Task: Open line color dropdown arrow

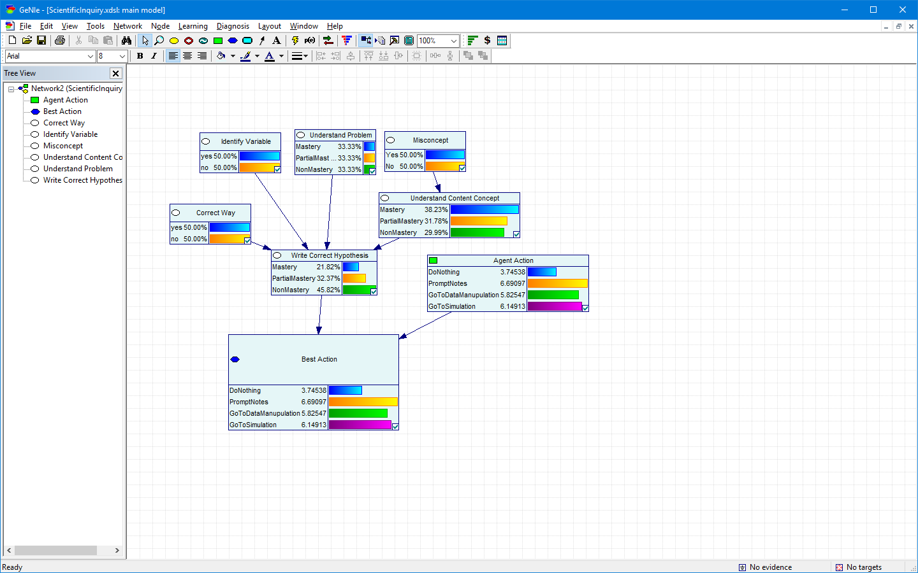Action: 257,56
